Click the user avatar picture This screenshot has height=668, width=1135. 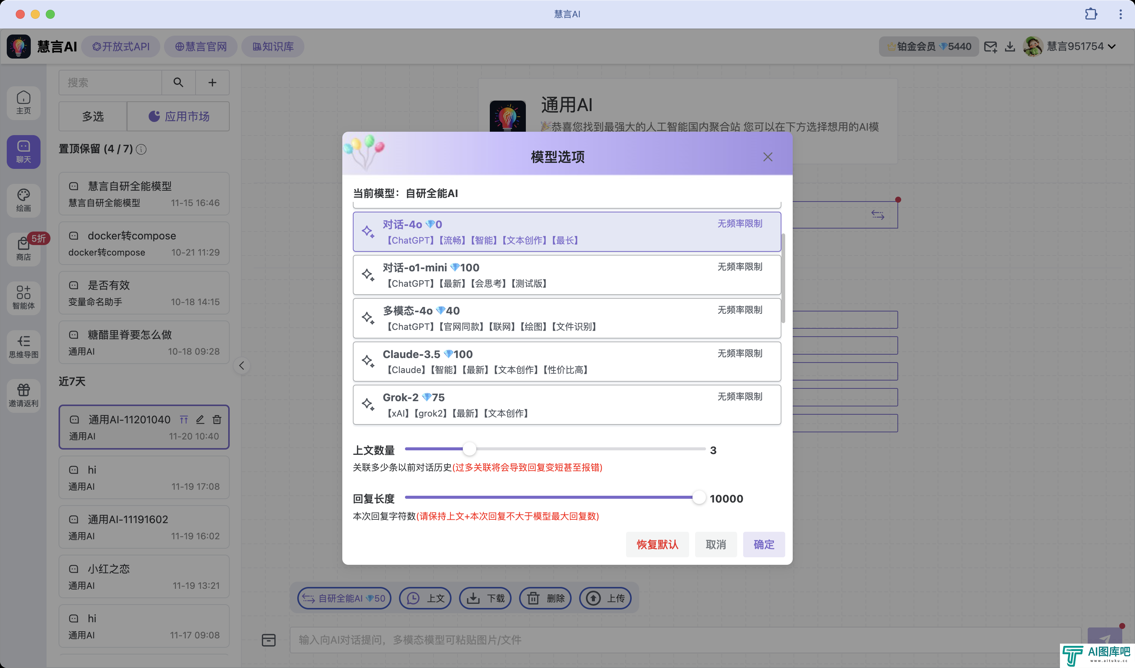(1033, 47)
